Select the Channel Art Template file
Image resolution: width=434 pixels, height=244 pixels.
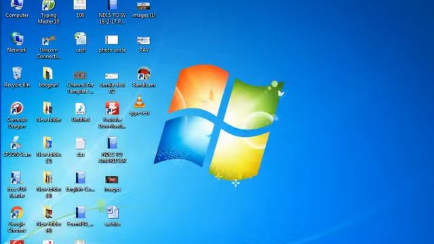pyautogui.click(x=80, y=82)
